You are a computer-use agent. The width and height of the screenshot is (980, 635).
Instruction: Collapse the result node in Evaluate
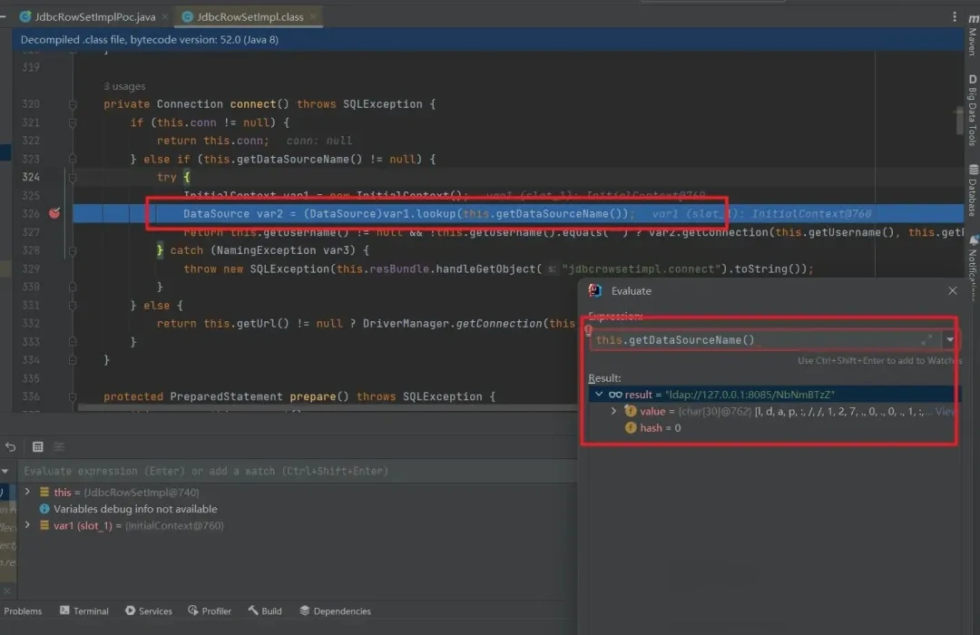click(599, 395)
